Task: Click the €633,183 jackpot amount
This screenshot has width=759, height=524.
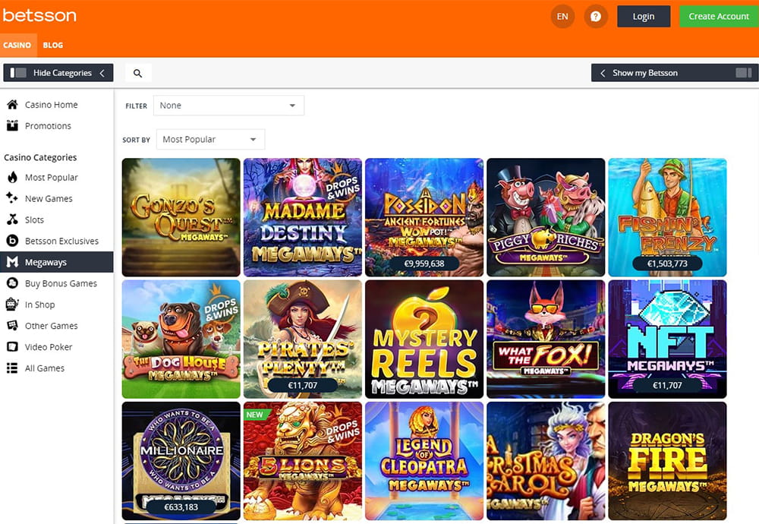Action: tap(181, 507)
